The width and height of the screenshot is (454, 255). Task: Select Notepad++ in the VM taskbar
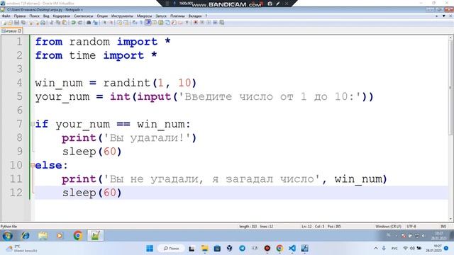(x=95, y=236)
